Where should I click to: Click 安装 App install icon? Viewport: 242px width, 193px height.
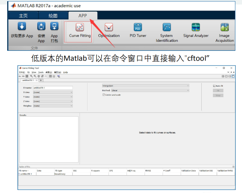click(x=41, y=26)
